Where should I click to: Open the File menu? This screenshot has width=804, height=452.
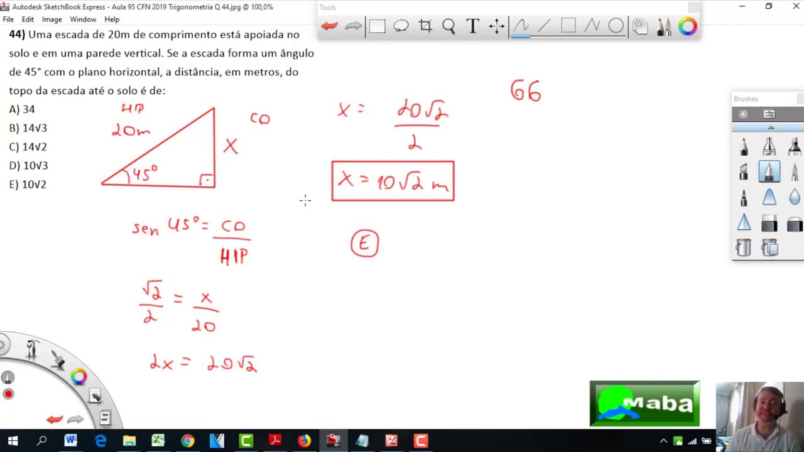click(x=8, y=19)
